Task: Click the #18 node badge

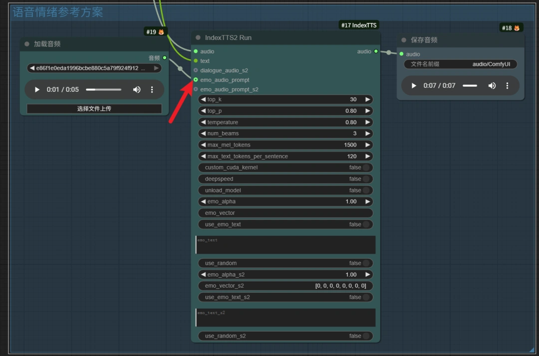Action: 511,28
